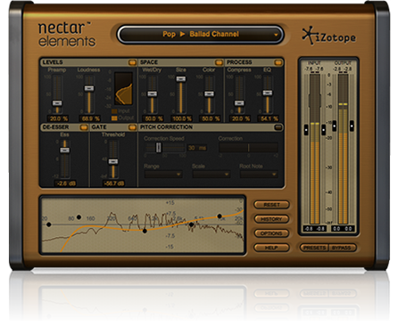Open the OPTIONS dialog
This screenshot has height=326, width=398.
pyautogui.click(x=271, y=233)
